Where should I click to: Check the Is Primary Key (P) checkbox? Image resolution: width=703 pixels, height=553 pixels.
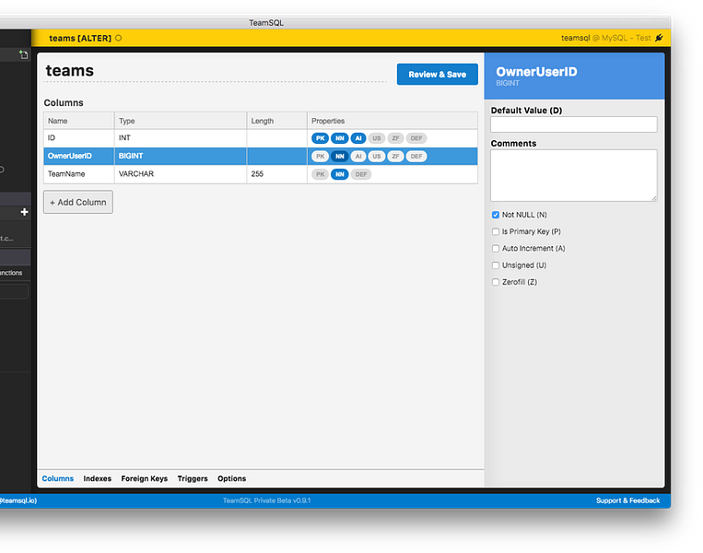click(496, 231)
